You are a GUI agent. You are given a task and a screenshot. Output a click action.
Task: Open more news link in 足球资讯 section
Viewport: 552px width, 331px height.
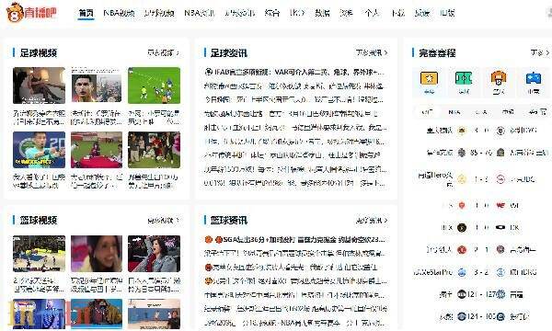(372, 52)
